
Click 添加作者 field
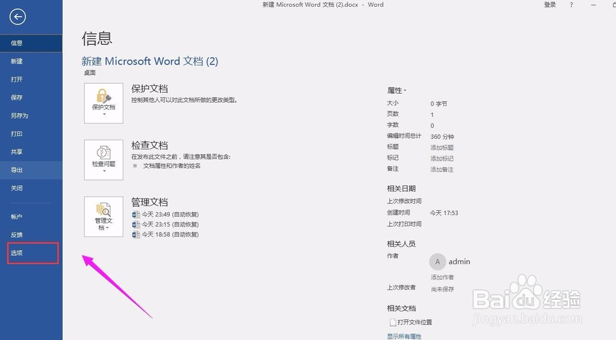point(442,278)
